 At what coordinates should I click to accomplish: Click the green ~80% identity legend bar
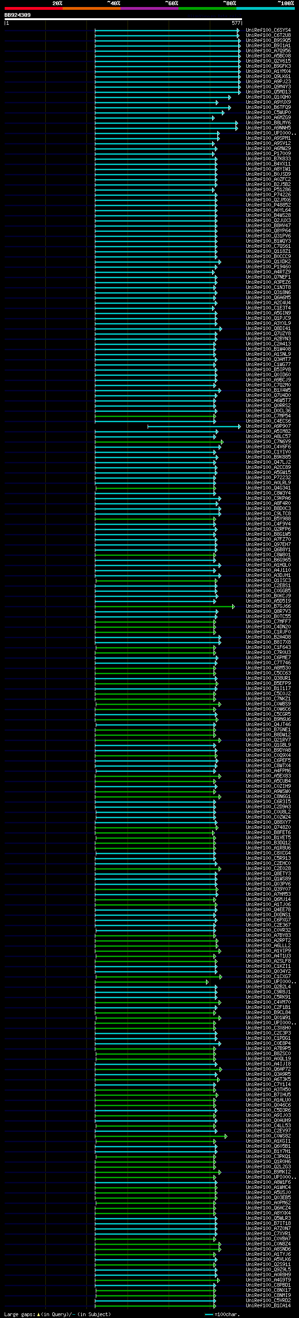[x=207, y=8]
